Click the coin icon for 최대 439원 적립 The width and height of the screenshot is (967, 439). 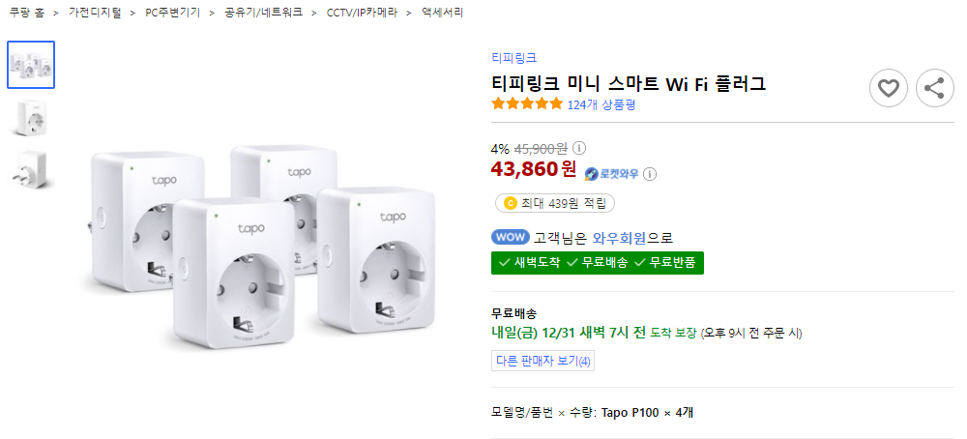pos(511,203)
